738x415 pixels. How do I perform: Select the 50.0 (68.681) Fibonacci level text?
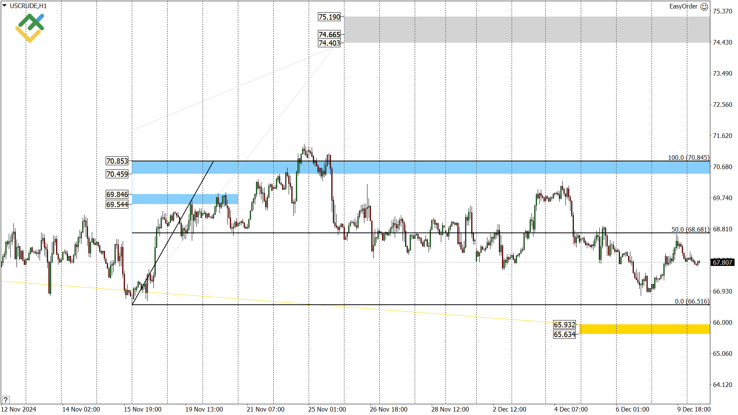click(x=690, y=229)
